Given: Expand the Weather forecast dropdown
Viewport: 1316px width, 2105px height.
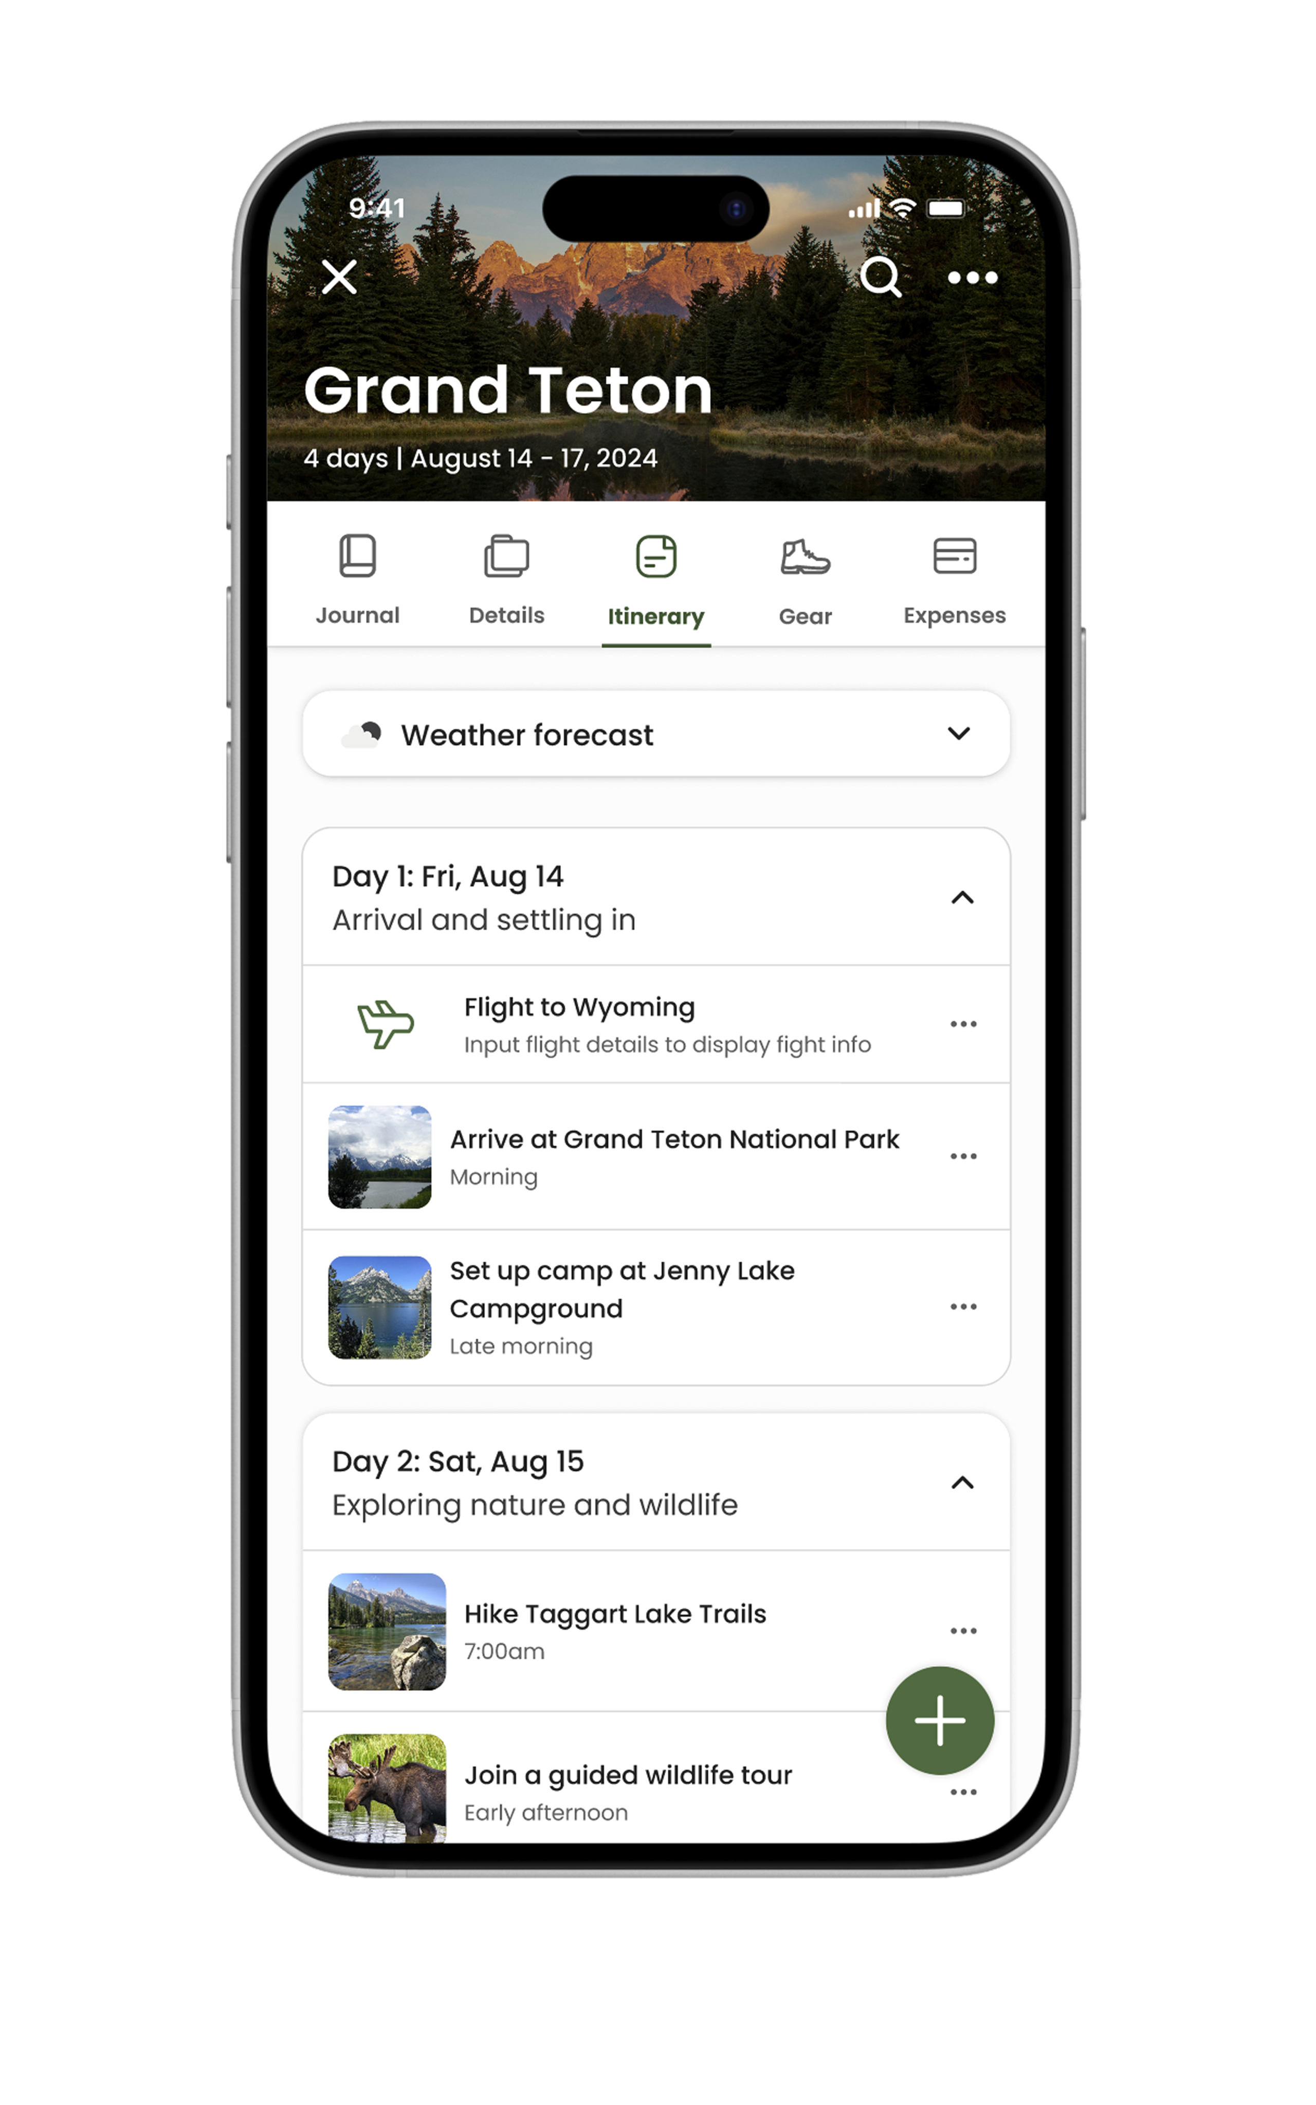Looking at the screenshot, I should (656, 733).
